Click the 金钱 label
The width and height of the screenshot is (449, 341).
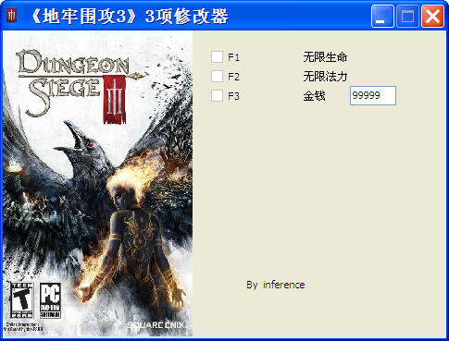(x=314, y=96)
